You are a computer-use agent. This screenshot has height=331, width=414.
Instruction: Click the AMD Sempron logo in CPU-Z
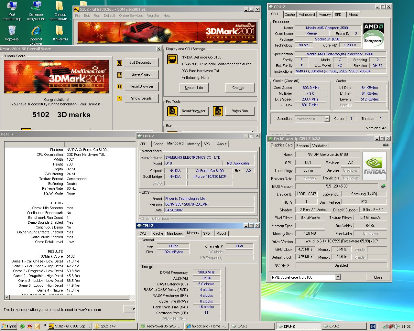pos(374,36)
